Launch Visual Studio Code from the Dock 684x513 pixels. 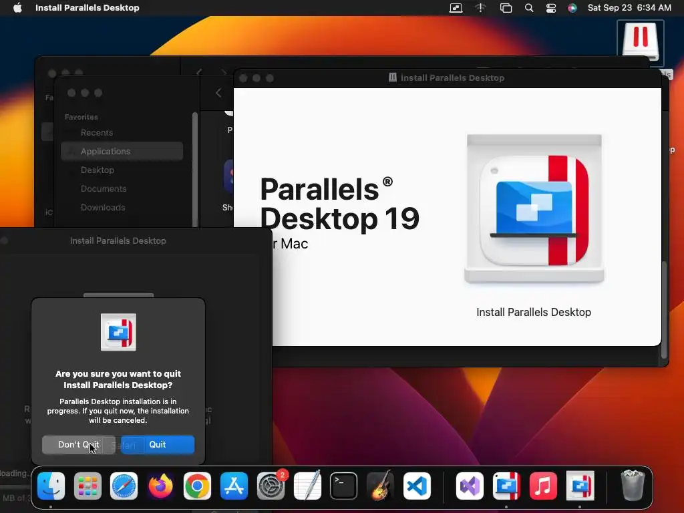click(x=417, y=486)
